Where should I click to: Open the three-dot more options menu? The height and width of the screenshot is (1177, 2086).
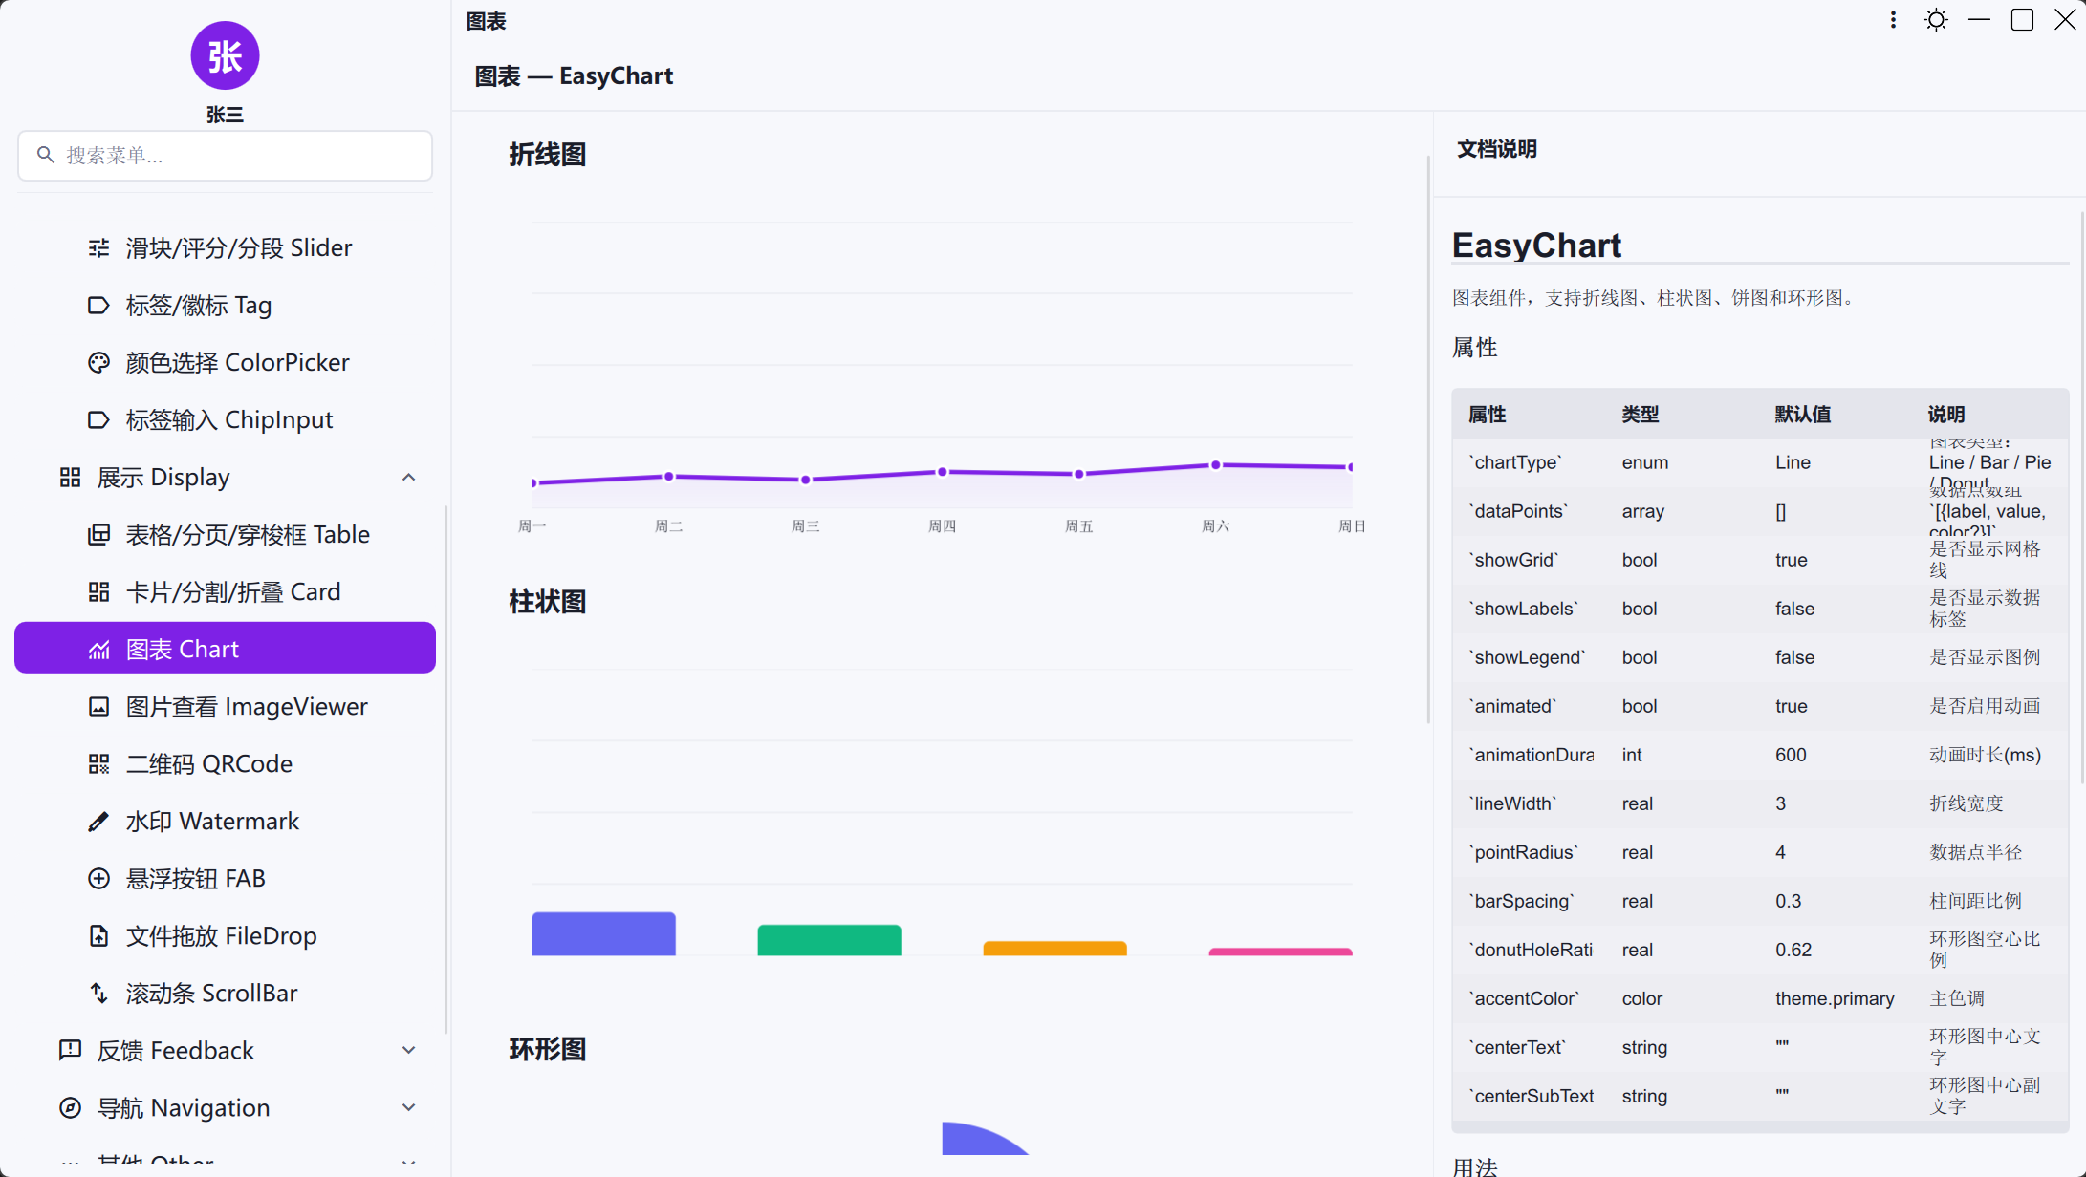pos(1893,20)
